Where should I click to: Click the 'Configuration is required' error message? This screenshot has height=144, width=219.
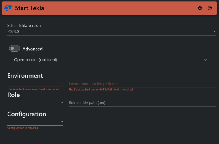[23, 128]
